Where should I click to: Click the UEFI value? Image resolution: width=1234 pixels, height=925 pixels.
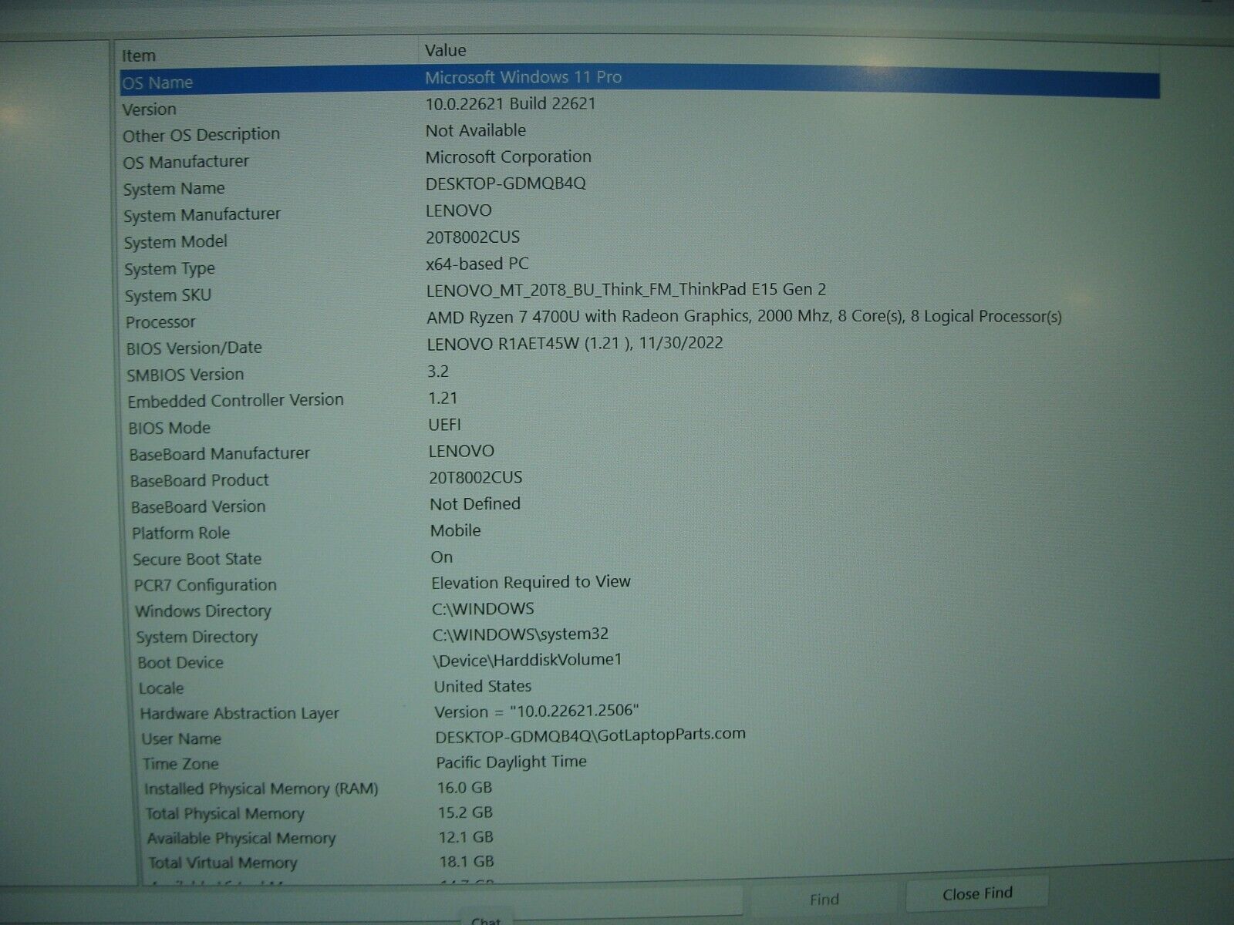445,425
